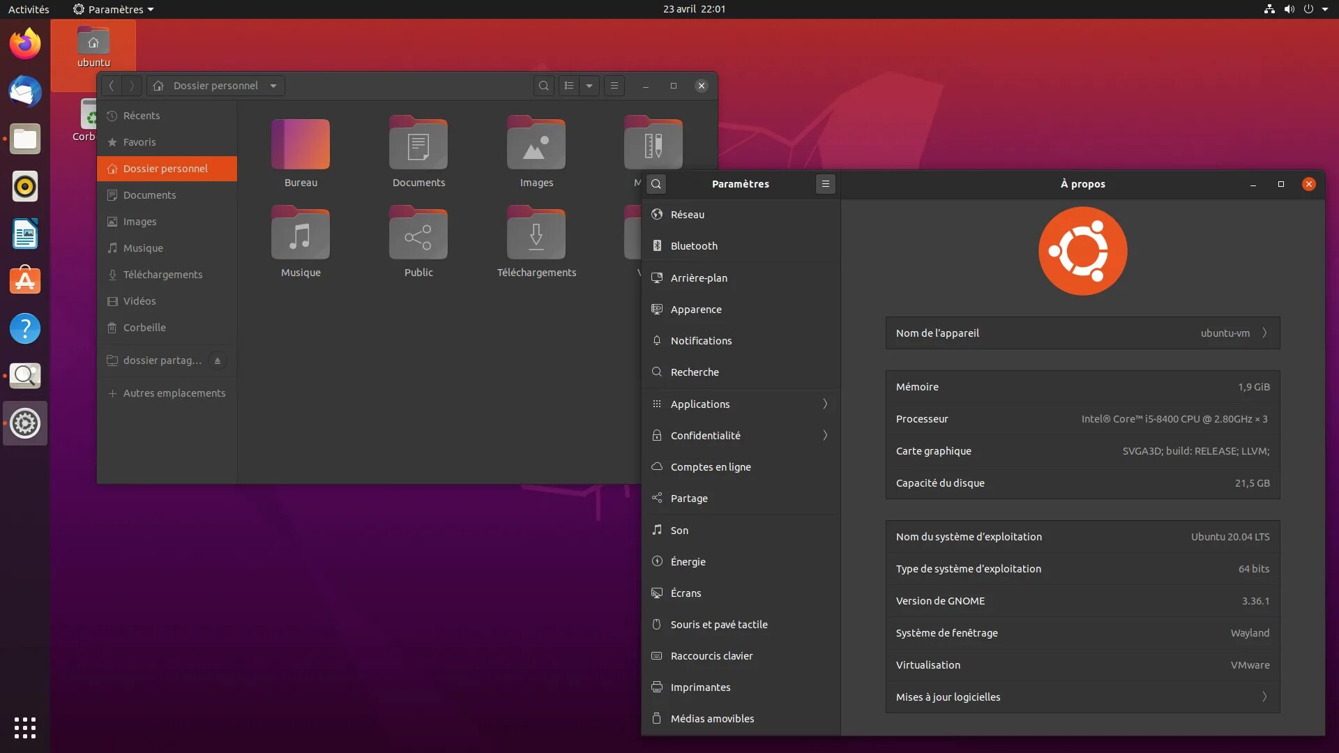Select Bluetooth in the settings sidebar

click(694, 246)
